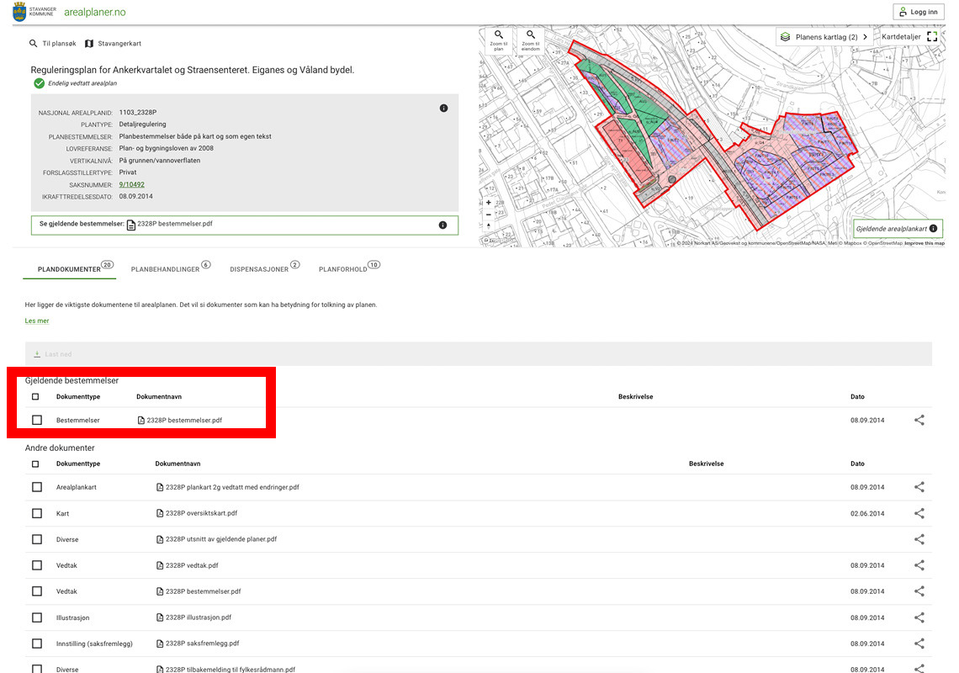959x673 pixels.
Task: Zoom out on the map with minus
Action: tap(489, 215)
